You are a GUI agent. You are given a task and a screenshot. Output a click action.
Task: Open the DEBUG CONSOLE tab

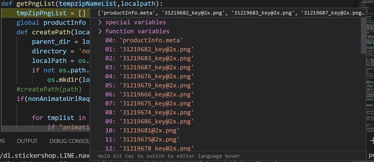coord(69,141)
